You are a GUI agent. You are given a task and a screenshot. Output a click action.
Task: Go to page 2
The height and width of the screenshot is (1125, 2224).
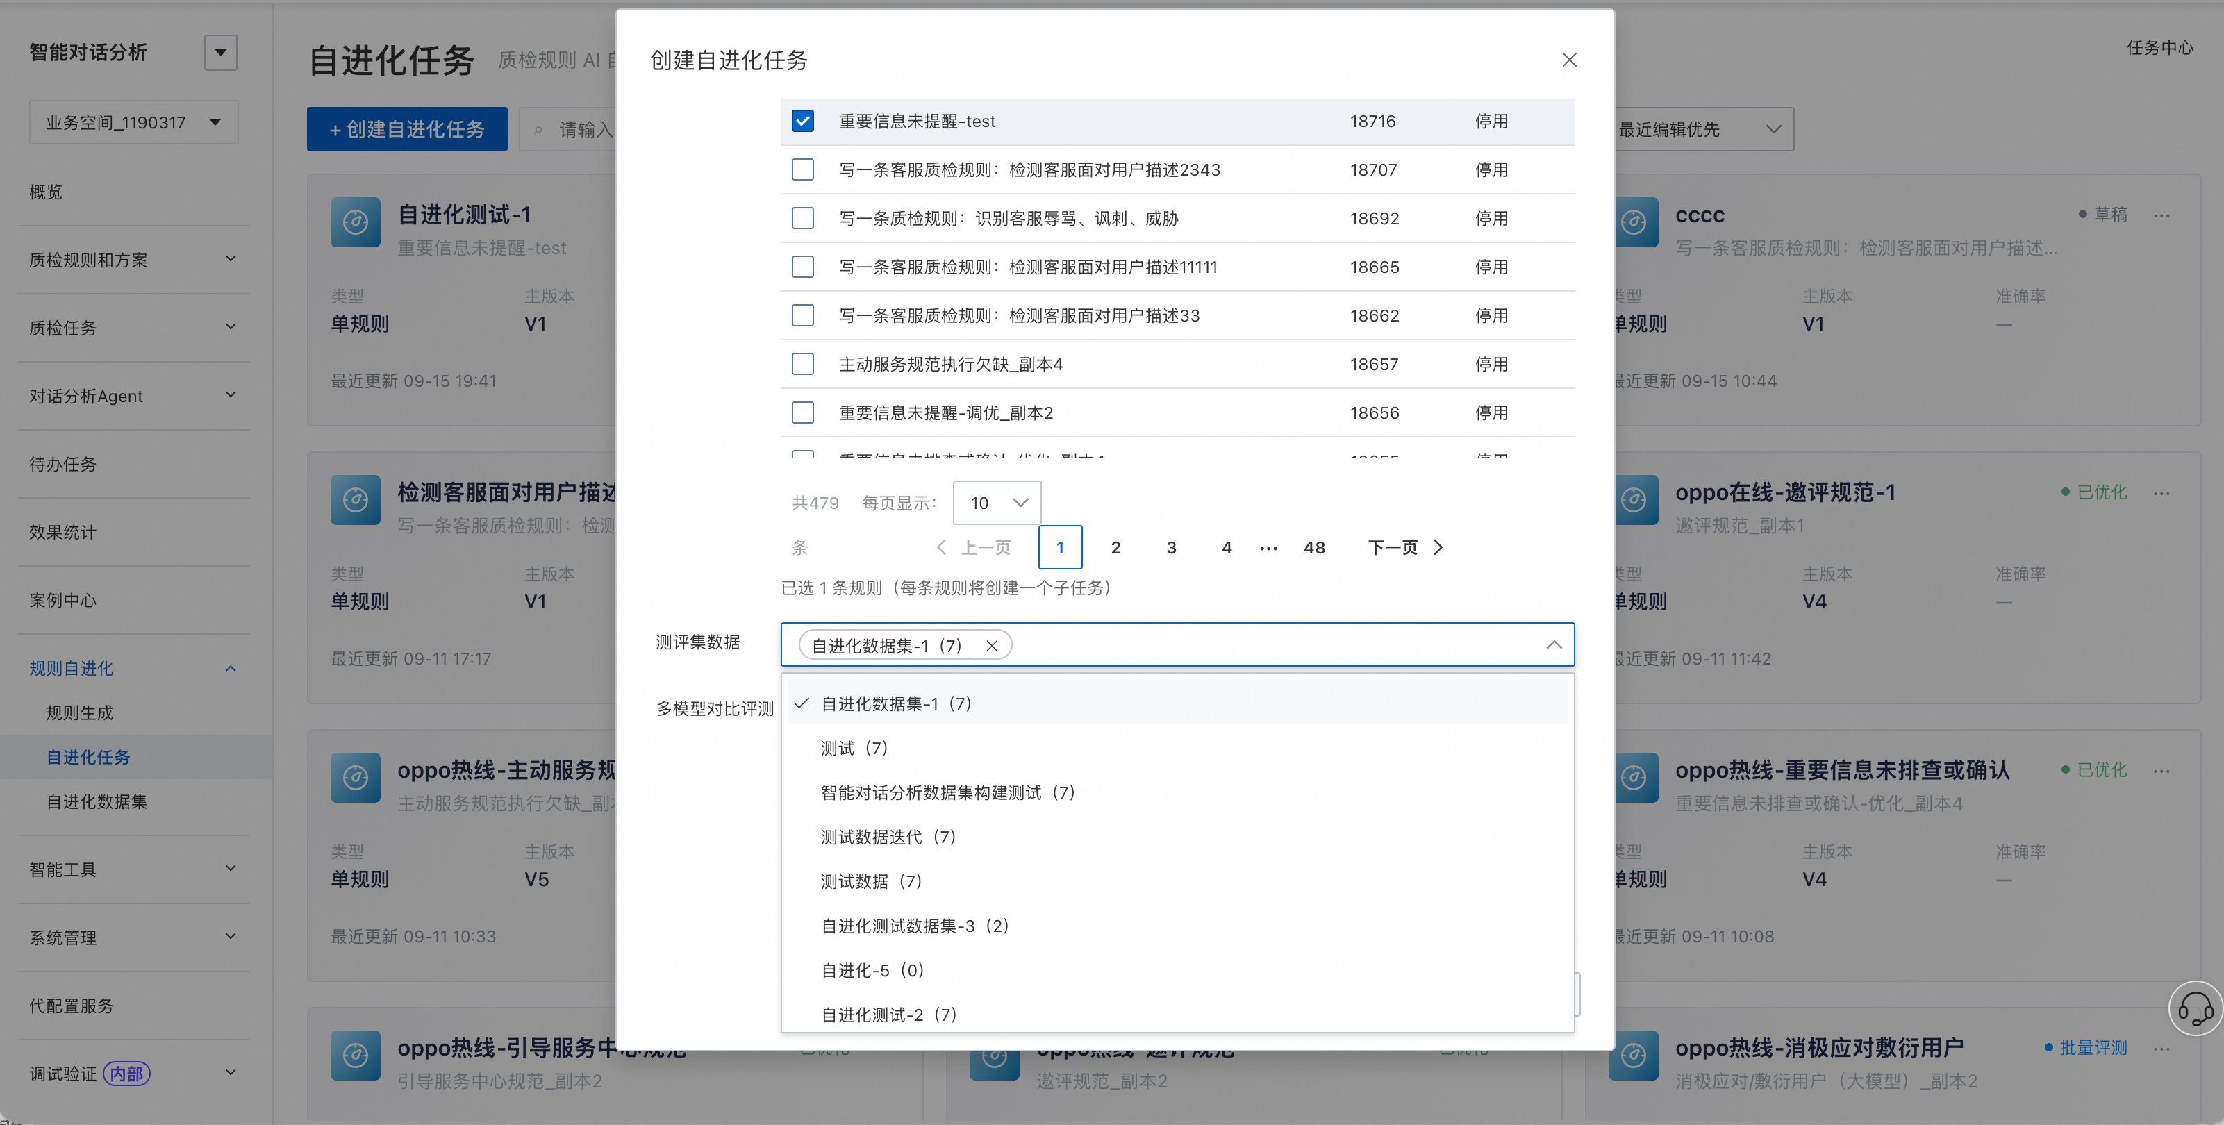coord(1115,547)
